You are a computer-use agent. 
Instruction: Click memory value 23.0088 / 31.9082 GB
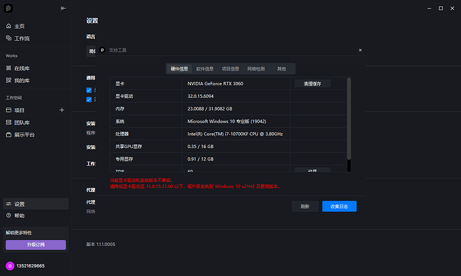[210, 109]
